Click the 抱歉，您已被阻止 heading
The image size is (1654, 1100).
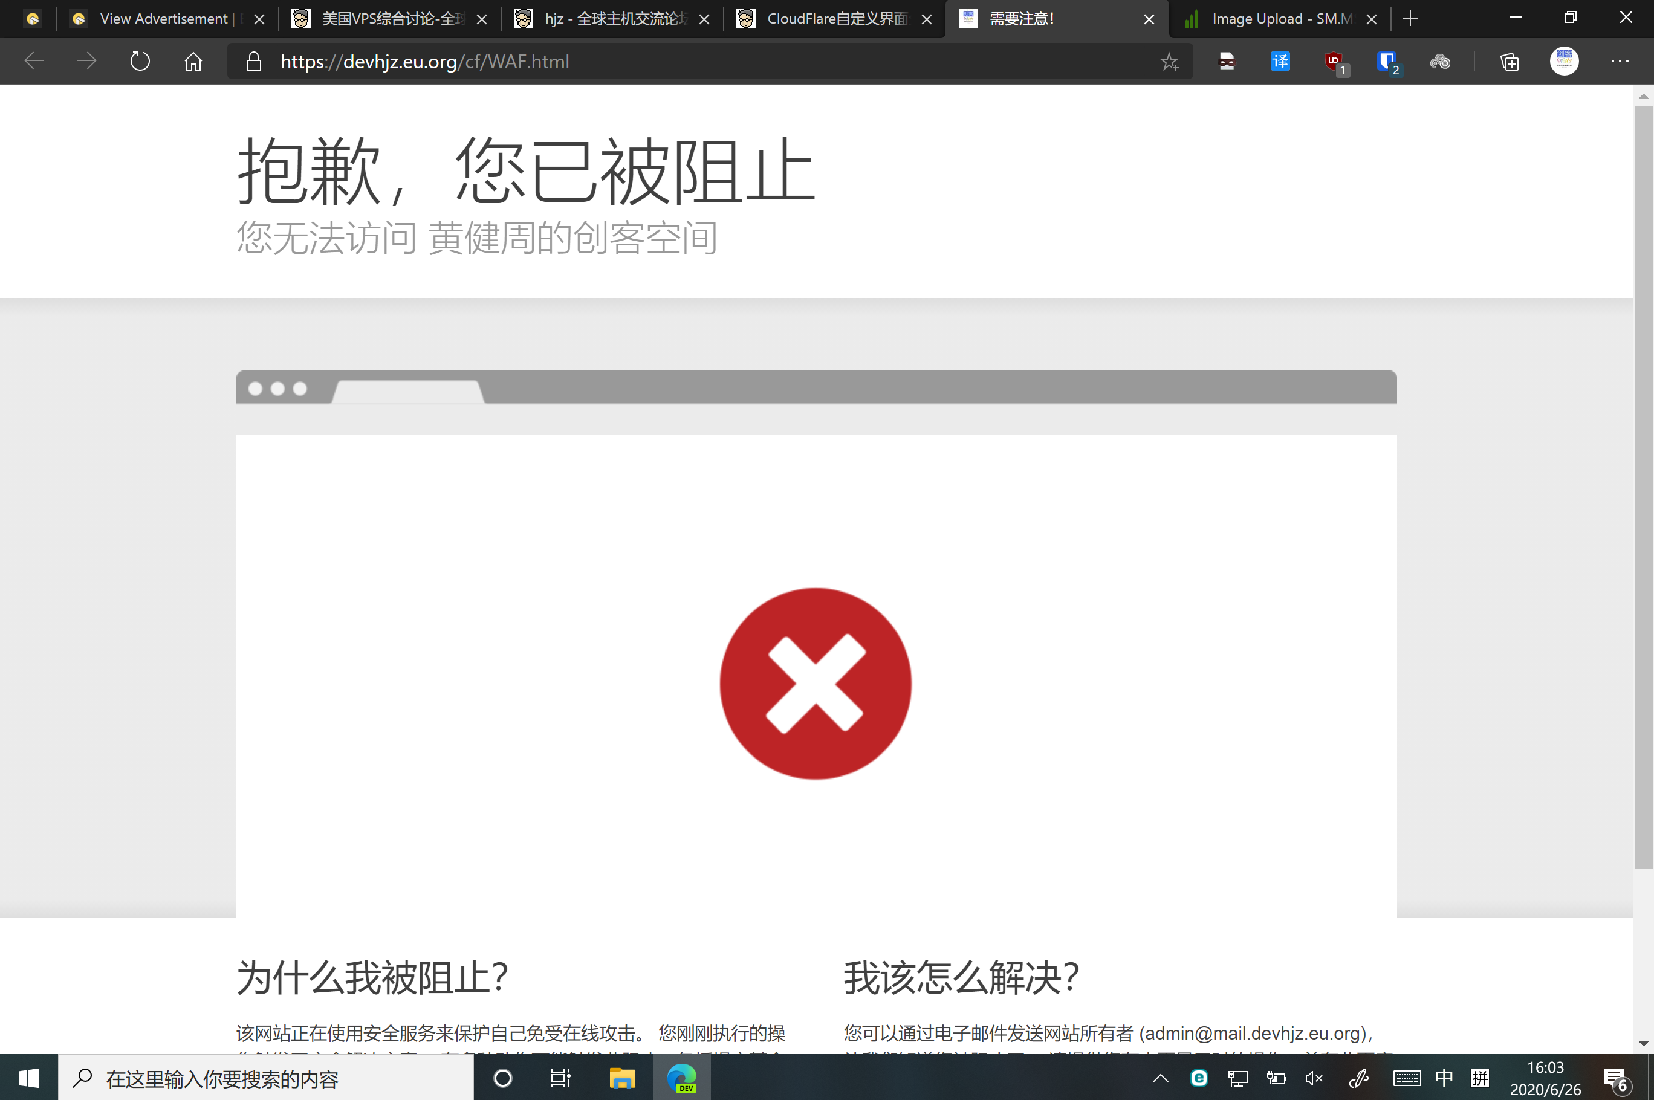[525, 170]
